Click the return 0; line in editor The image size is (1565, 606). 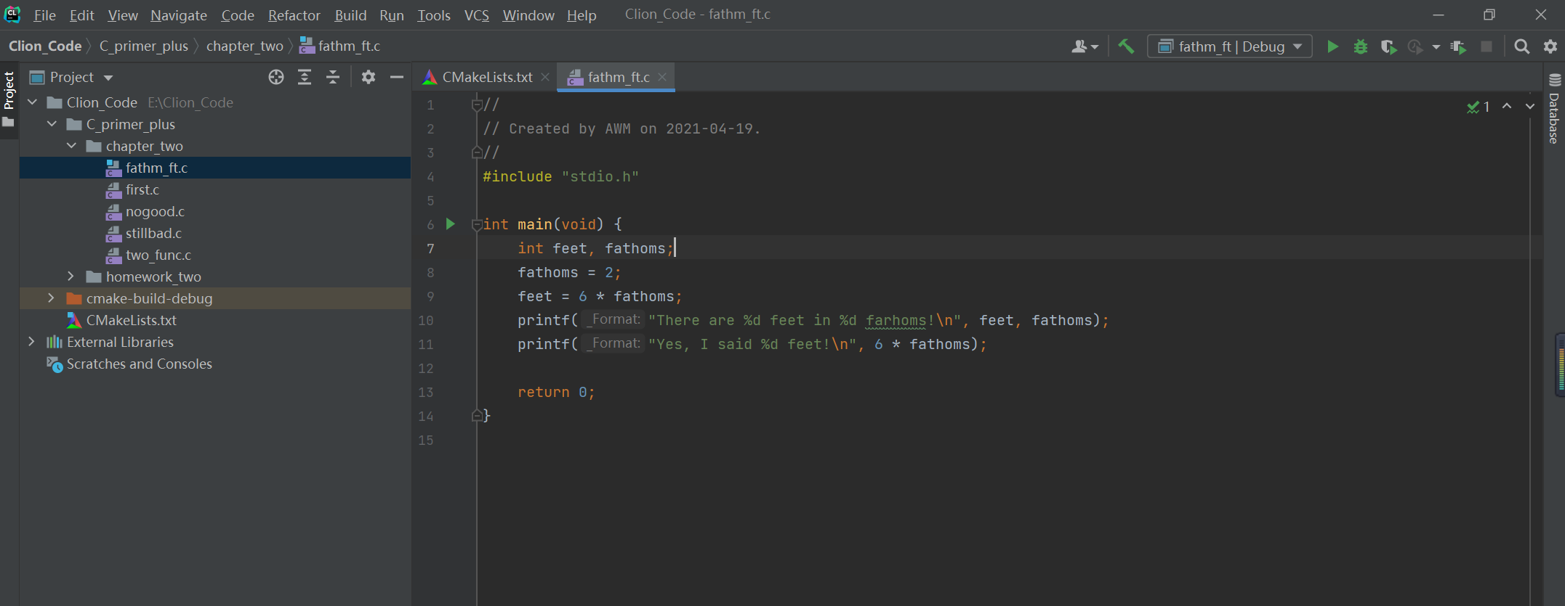pos(556,392)
